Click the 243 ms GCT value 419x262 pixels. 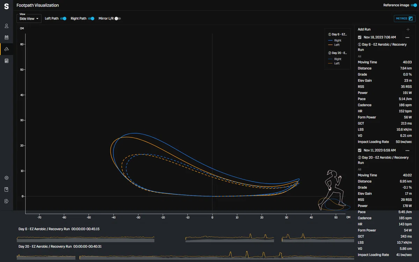coord(406,236)
